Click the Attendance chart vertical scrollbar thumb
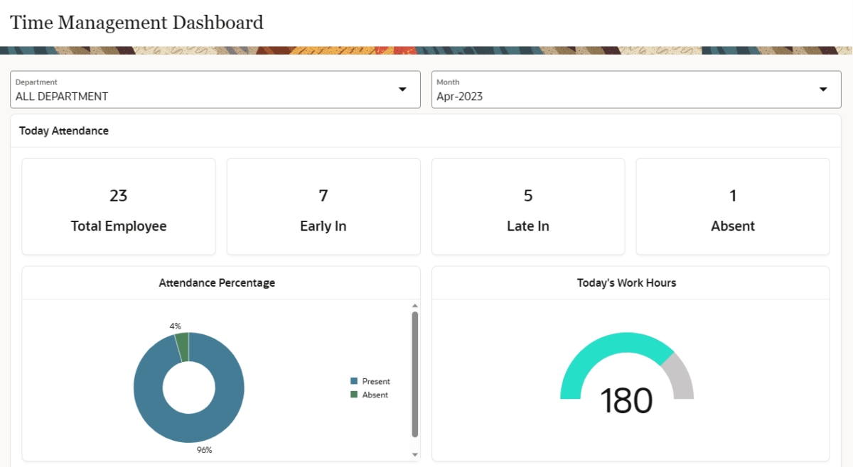The height and width of the screenshot is (467, 853). pyautogui.click(x=415, y=374)
